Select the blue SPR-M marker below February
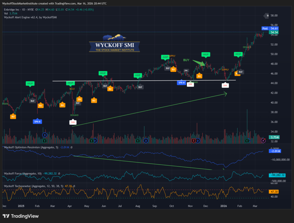294x223 pixels. click(37, 121)
